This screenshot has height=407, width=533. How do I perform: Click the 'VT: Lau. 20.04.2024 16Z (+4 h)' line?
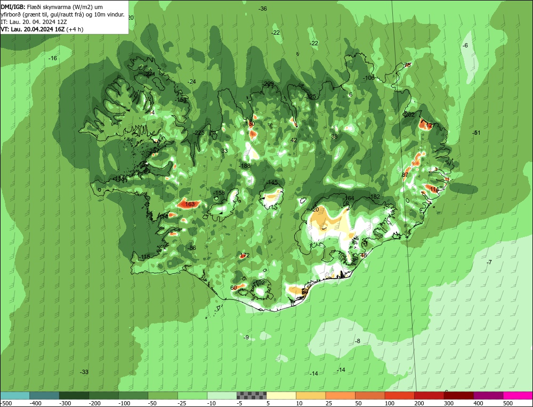[42, 29]
